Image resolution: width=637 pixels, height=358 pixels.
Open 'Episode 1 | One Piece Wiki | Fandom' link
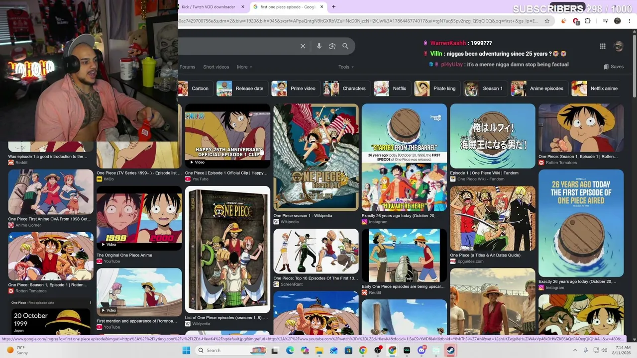coord(484,173)
